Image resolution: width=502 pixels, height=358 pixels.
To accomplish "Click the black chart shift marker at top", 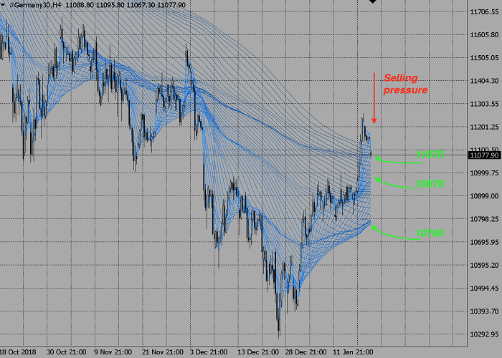I will pyautogui.click(x=373, y=1).
